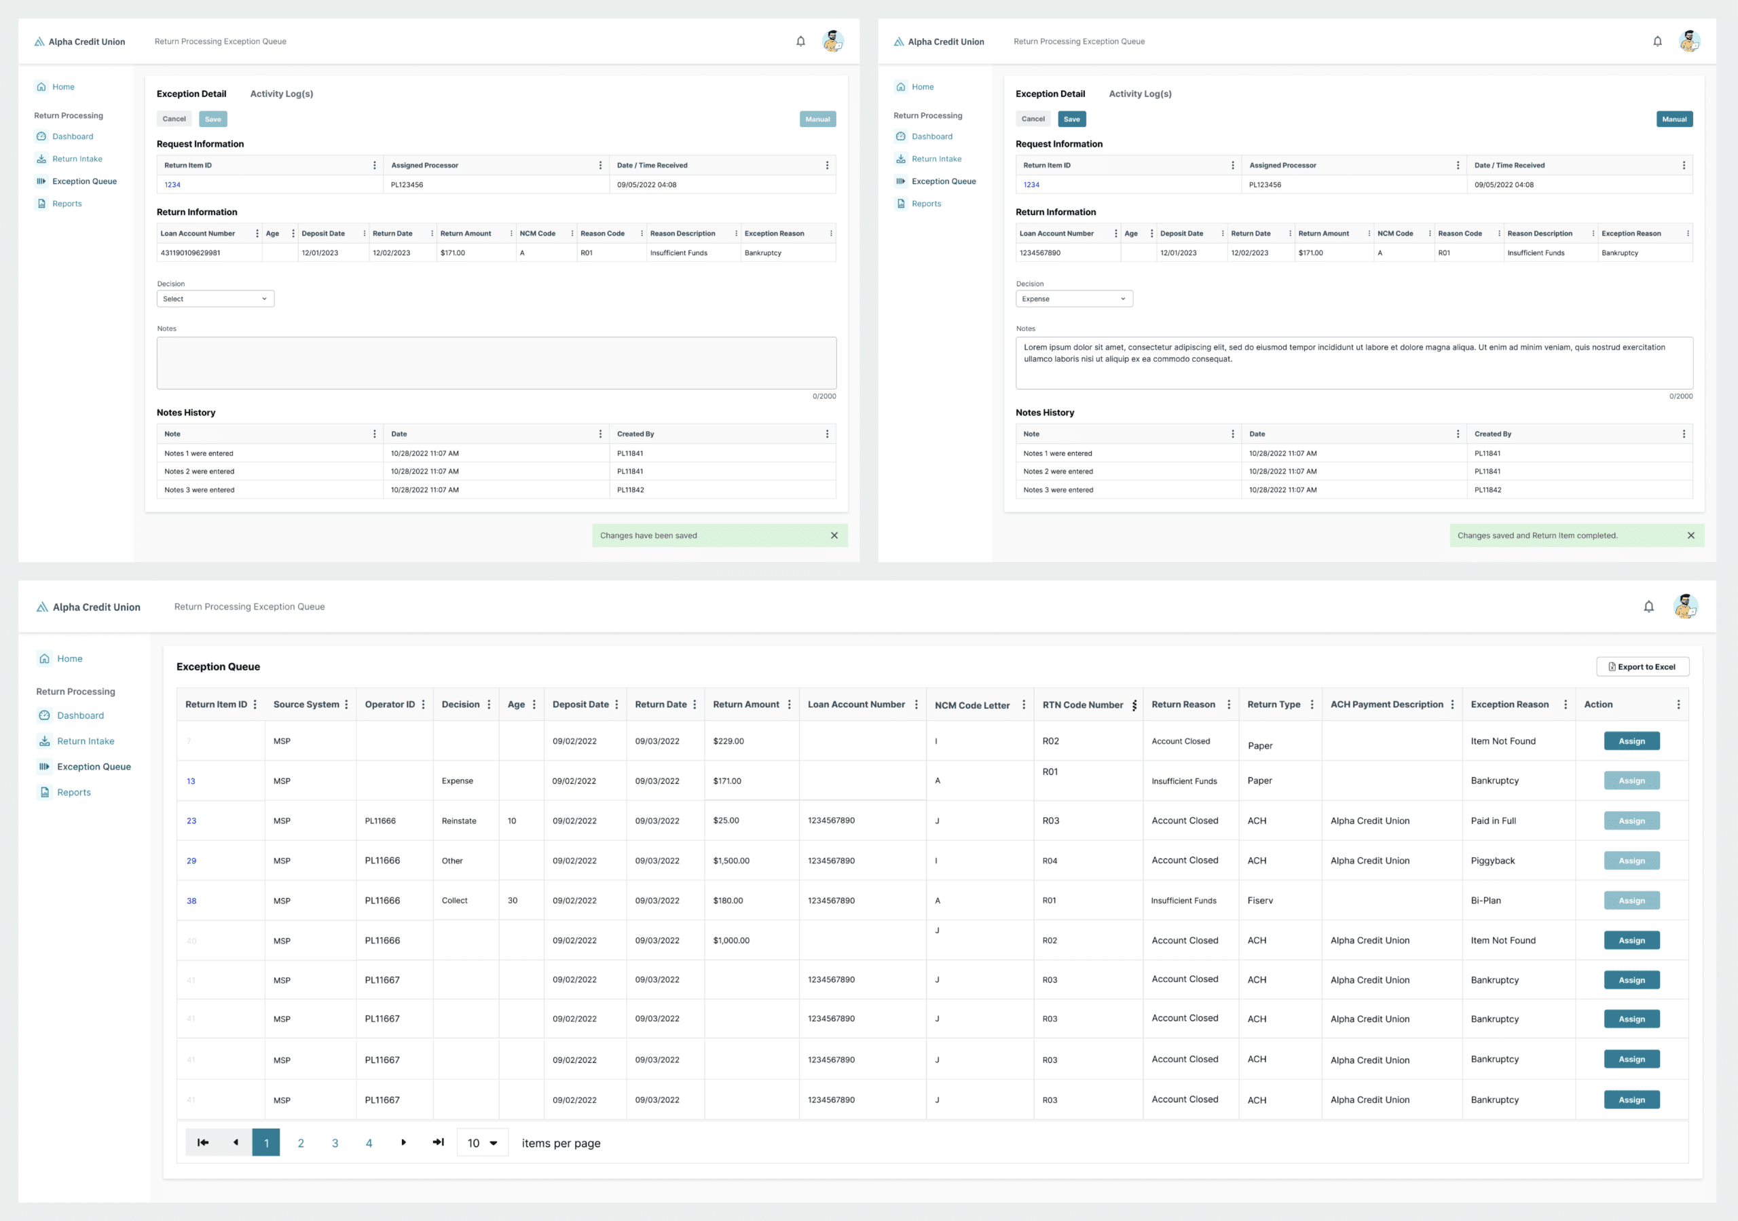
Task: Open items per page dropdown
Action: [x=482, y=1143]
